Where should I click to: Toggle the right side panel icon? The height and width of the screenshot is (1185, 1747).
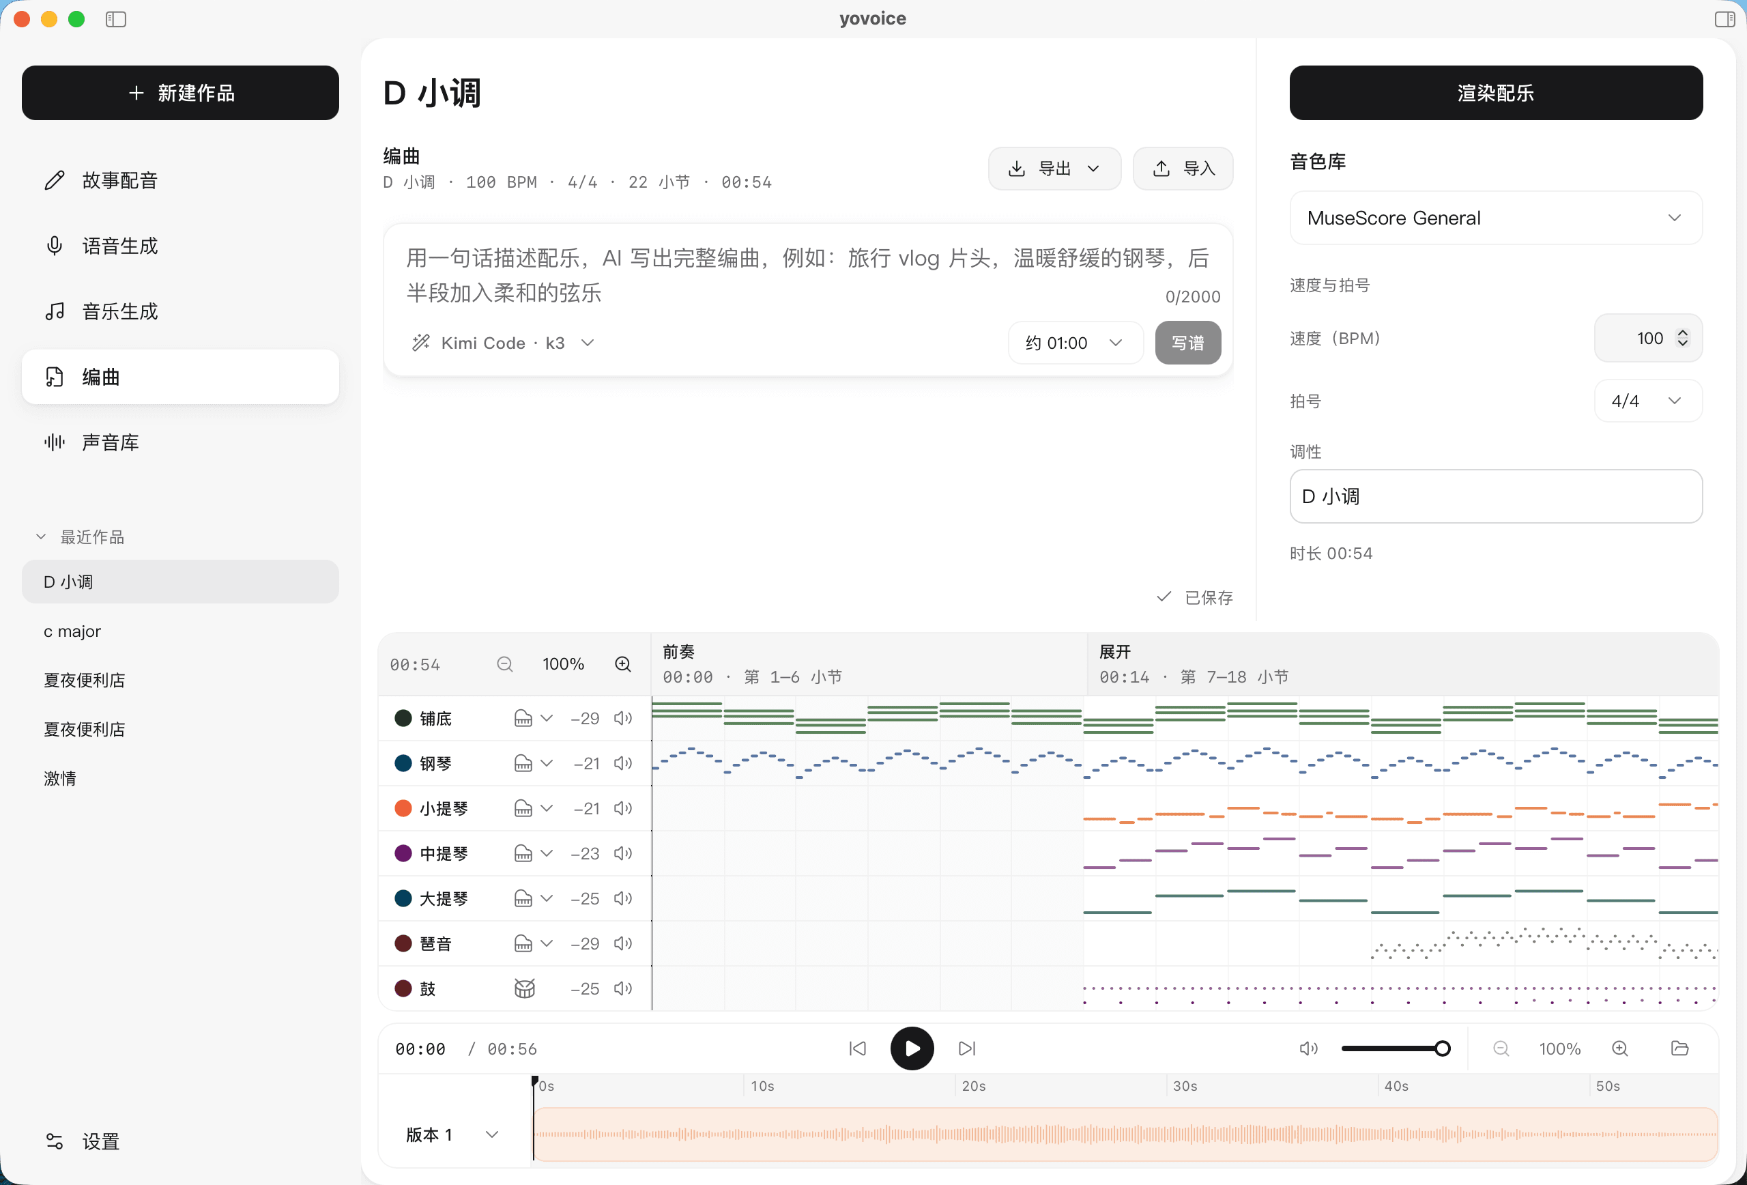(x=1724, y=19)
